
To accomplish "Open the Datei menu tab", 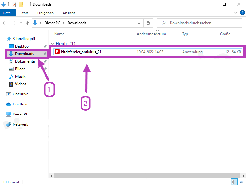I will point(7,13).
